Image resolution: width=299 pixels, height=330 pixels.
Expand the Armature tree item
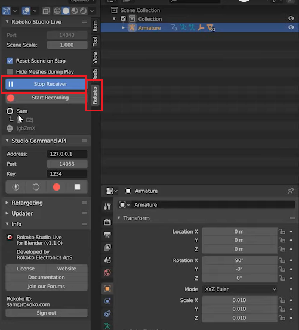click(123, 27)
